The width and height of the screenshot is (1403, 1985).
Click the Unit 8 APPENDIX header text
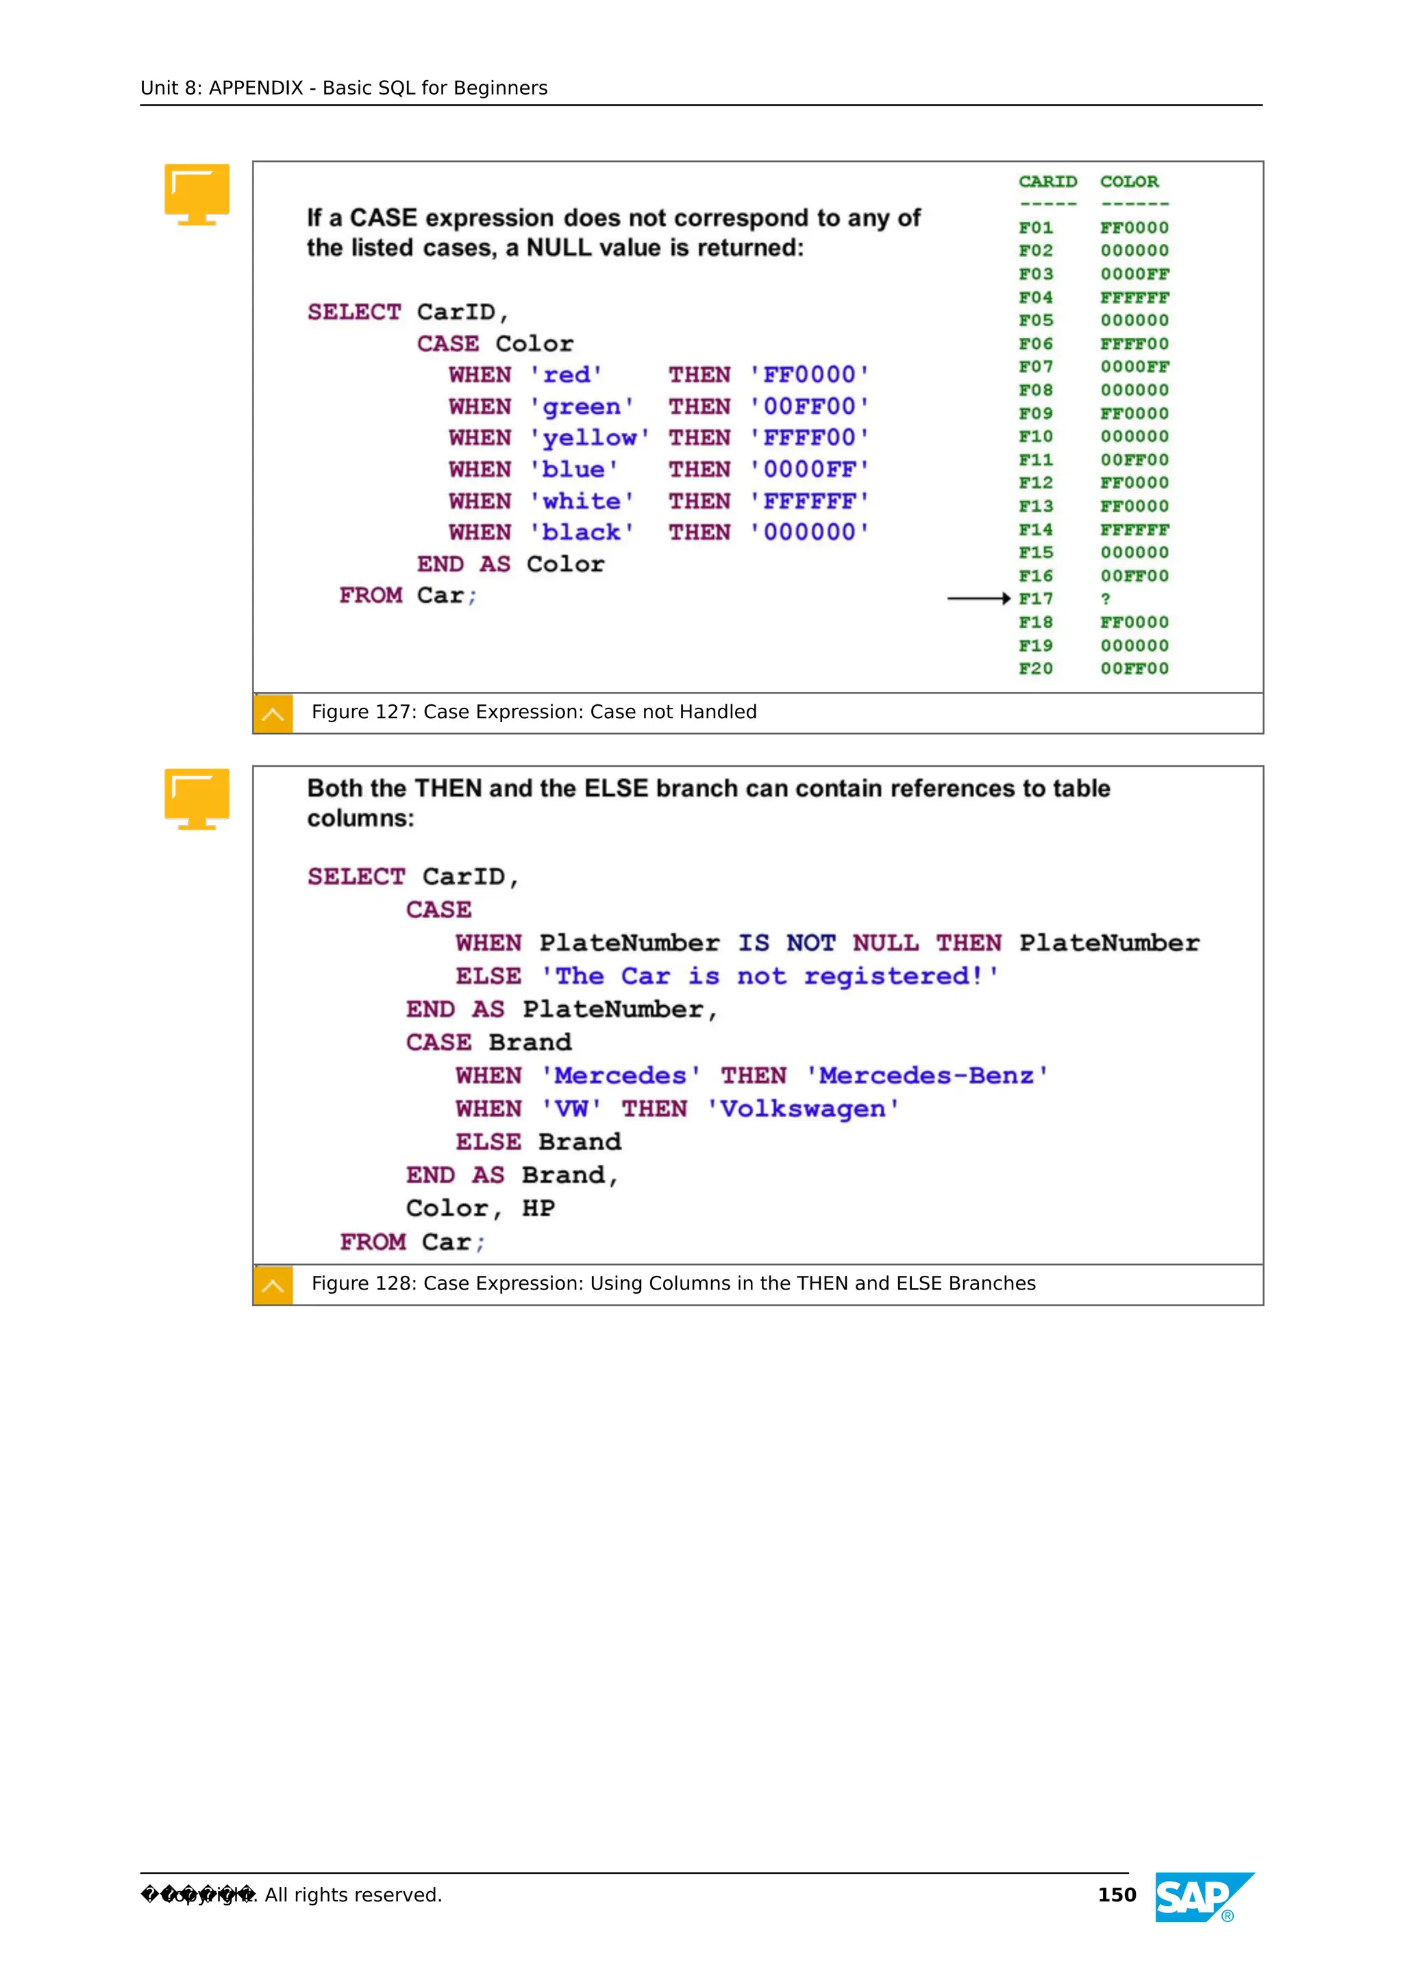[343, 88]
